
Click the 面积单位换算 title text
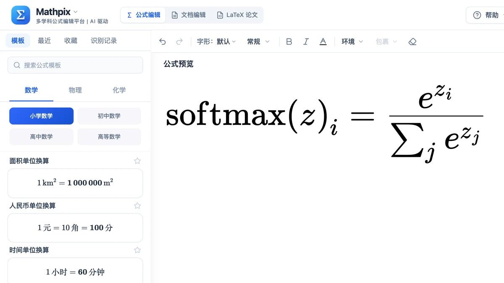pos(29,161)
